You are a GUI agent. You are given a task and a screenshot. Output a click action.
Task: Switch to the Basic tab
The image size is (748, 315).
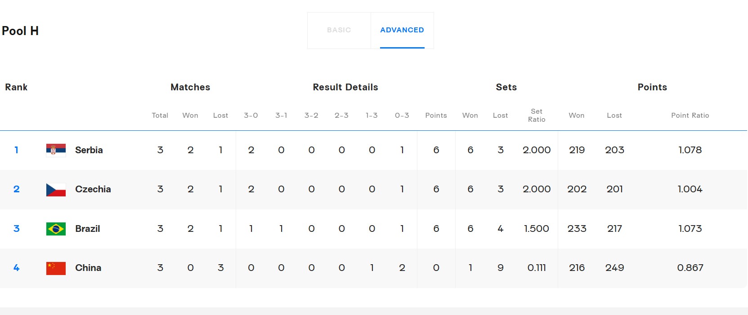point(339,30)
